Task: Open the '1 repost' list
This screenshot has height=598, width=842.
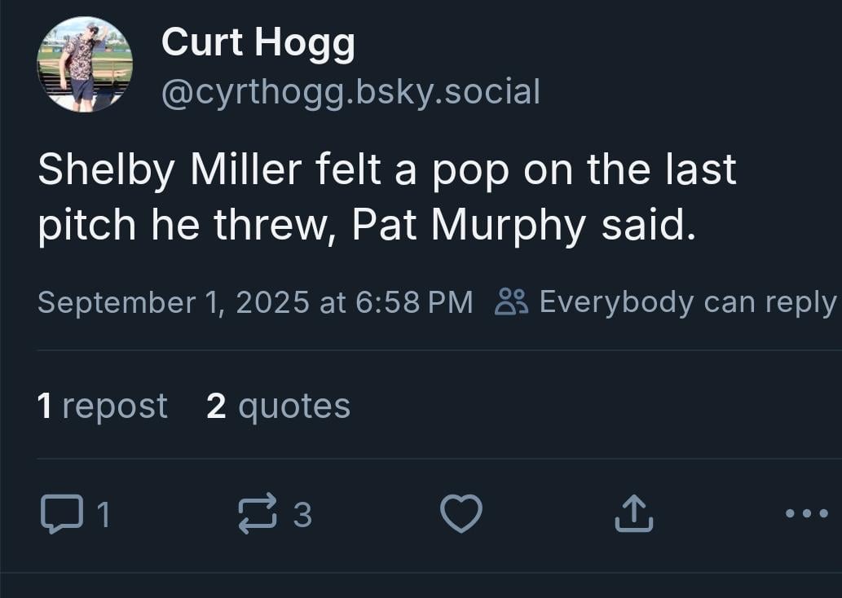Action: click(103, 406)
